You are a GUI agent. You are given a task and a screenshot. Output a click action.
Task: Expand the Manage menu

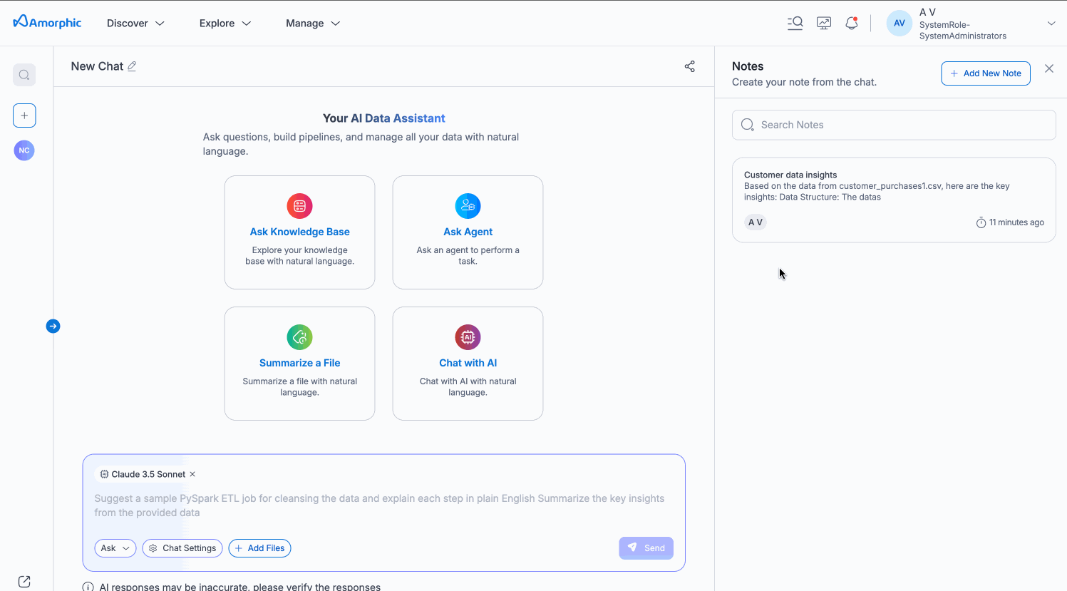coord(313,24)
